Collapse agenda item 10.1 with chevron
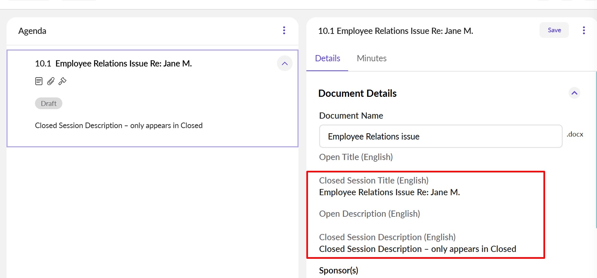Viewport: 597px width, 278px height. click(x=284, y=64)
